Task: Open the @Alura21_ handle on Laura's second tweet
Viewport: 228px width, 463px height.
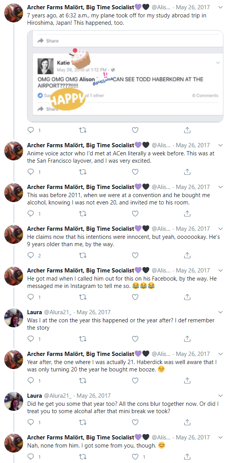Action: tap(58, 396)
